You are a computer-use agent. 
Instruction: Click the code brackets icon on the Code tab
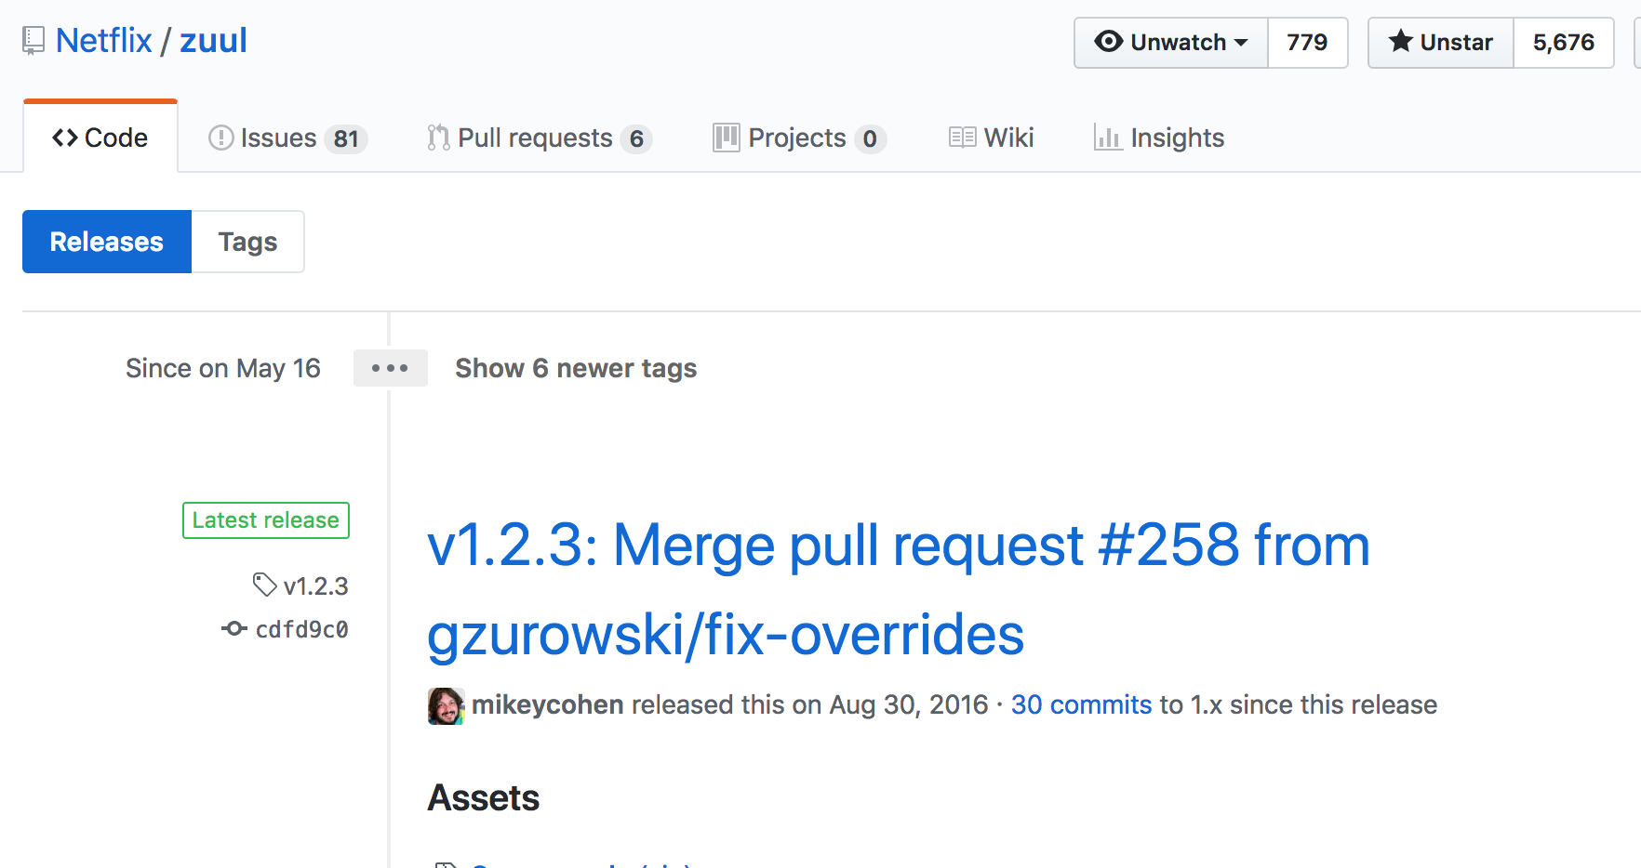pos(65,138)
